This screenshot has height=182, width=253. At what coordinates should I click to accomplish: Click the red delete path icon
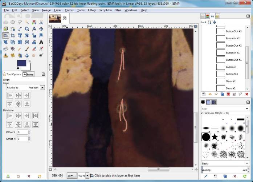tap(247, 94)
